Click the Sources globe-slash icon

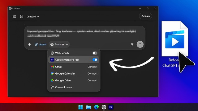tap(52, 44)
